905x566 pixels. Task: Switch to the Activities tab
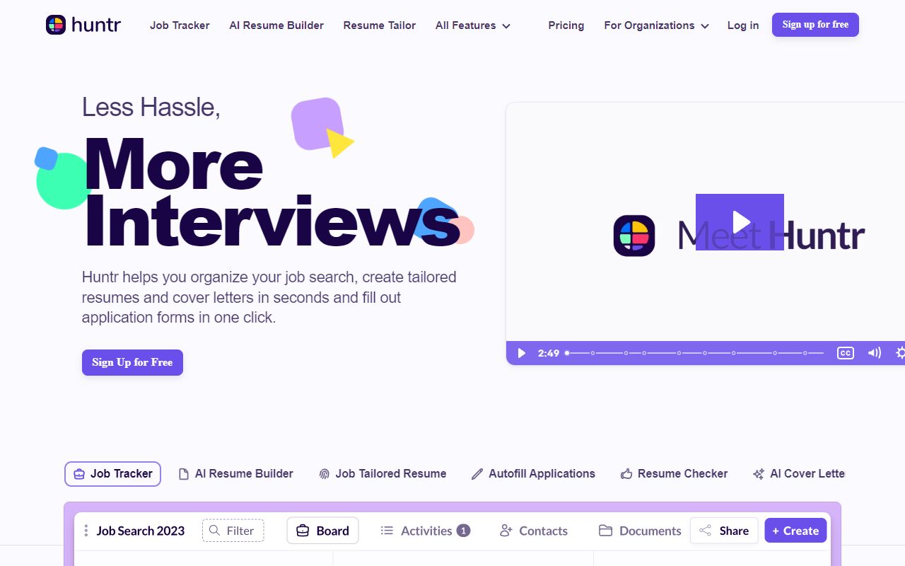(425, 530)
